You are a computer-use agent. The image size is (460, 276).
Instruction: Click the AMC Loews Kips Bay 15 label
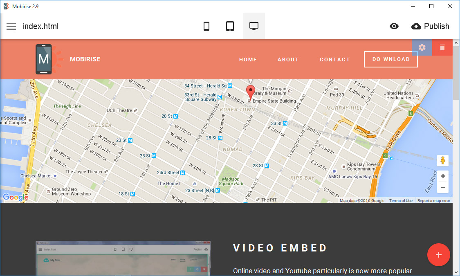click(352, 177)
